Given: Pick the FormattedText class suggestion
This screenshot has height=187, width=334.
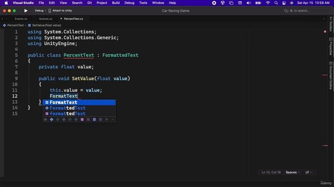Looking at the screenshot, I should 79,108.
